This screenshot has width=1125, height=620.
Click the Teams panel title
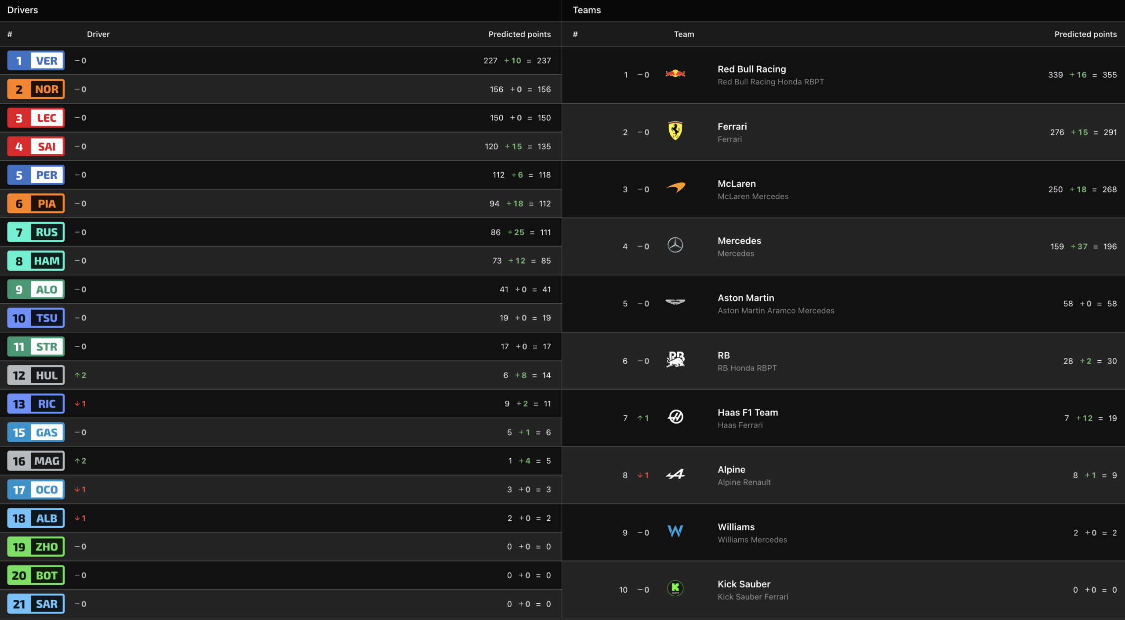[587, 10]
